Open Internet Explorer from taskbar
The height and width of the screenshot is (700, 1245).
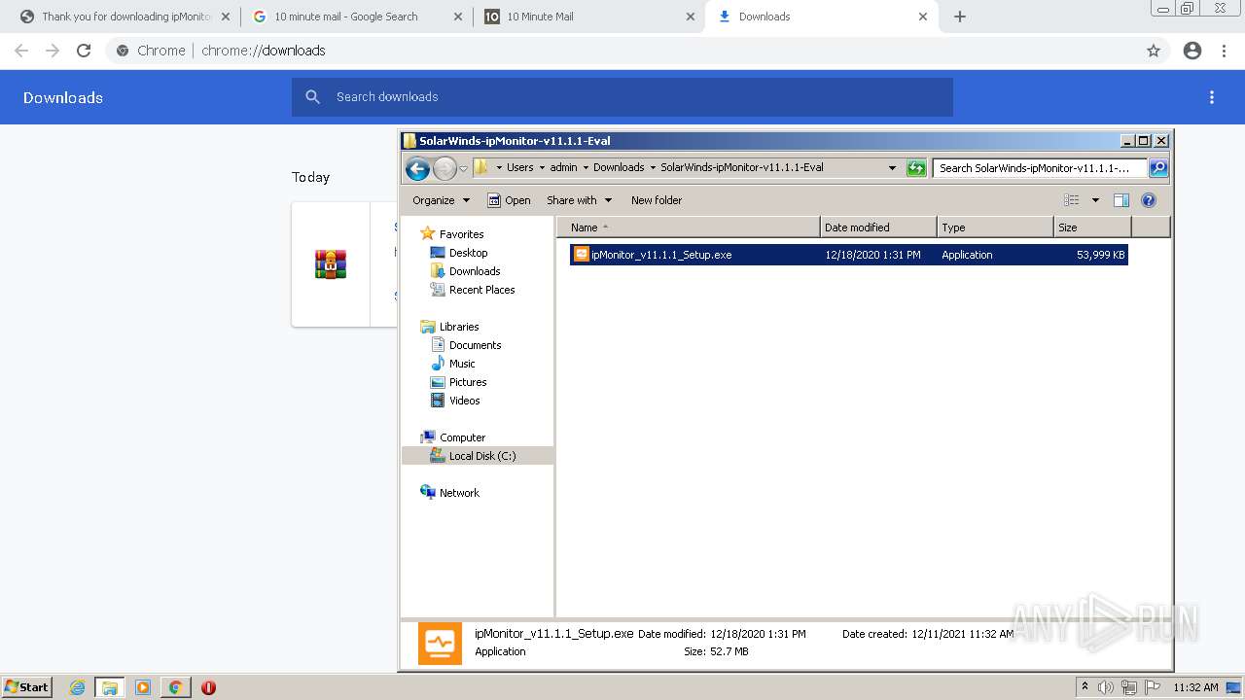click(78, 687)
